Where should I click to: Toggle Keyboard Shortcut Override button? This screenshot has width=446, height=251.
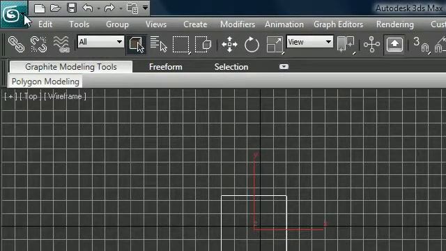[394, 45]
